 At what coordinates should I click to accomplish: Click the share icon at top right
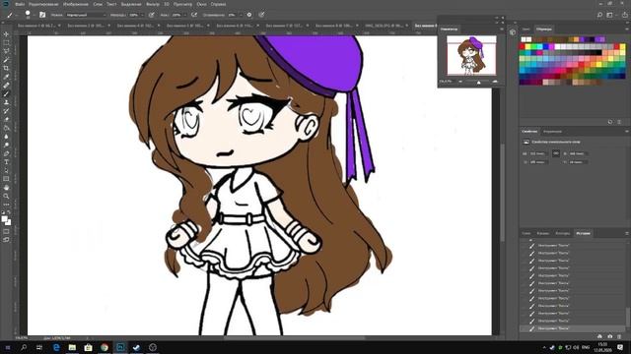pyautogui.click(x=625, y=15)
